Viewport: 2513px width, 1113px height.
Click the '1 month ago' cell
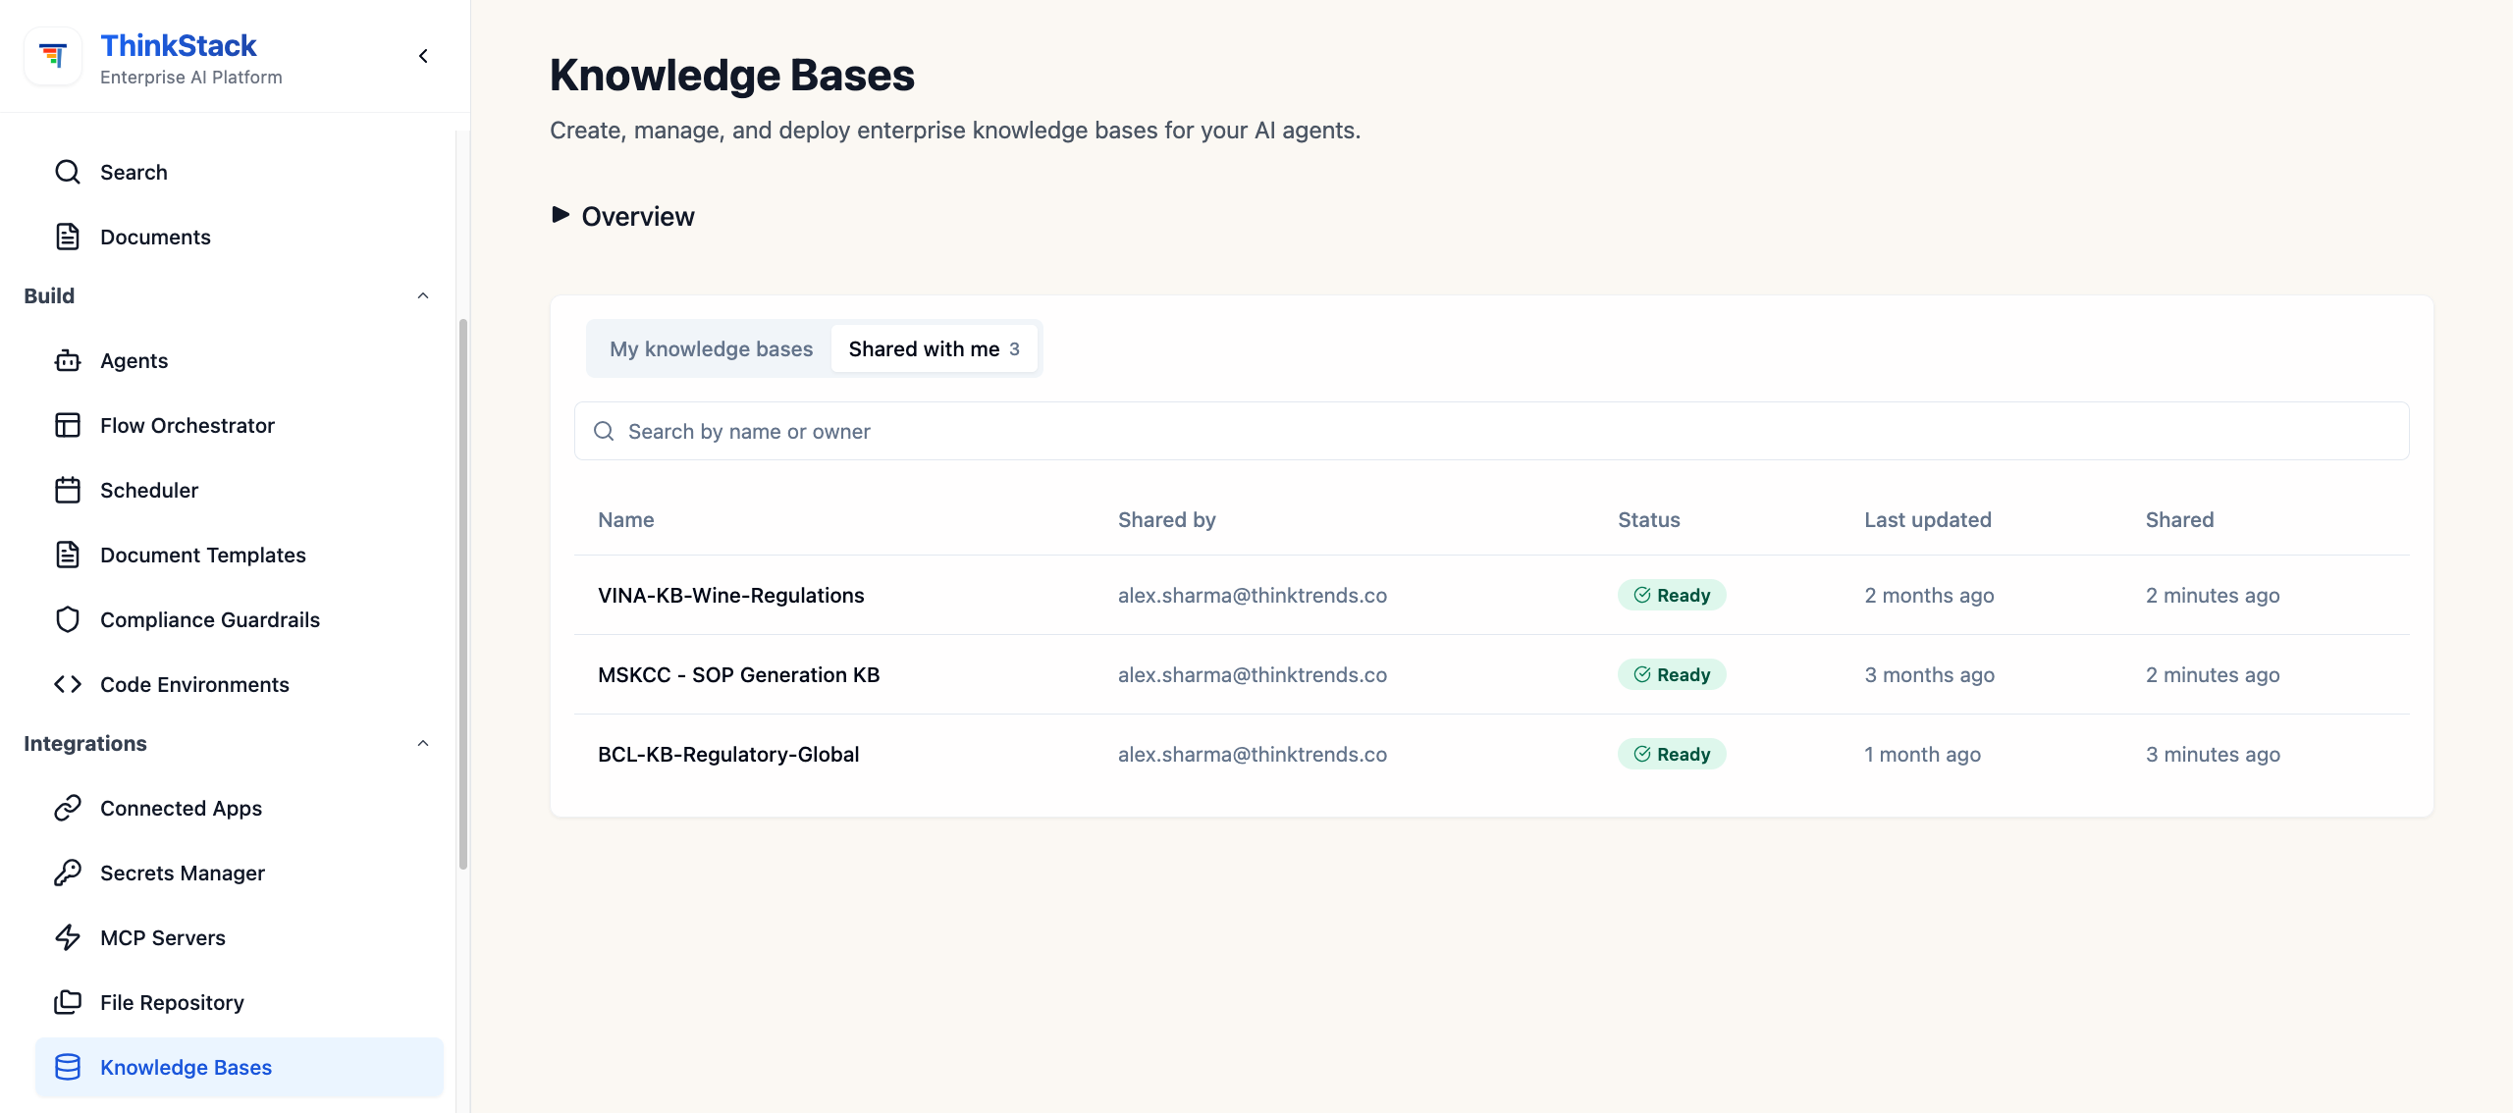pos(1922,754)
